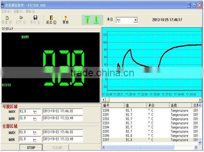The height and width of the screenshot is (152, 204).
Task: Click the green up arrow connect icon
Action: coord(87,20)
